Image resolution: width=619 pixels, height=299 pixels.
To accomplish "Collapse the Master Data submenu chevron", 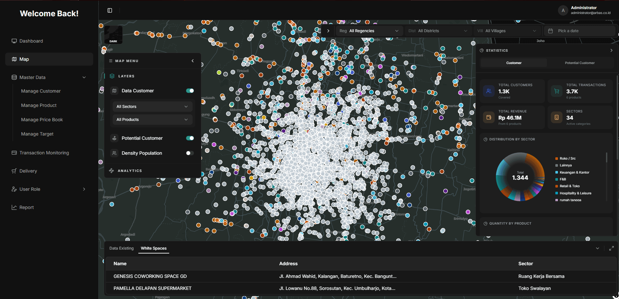I will pyautogui.click(x=84, y=77).
